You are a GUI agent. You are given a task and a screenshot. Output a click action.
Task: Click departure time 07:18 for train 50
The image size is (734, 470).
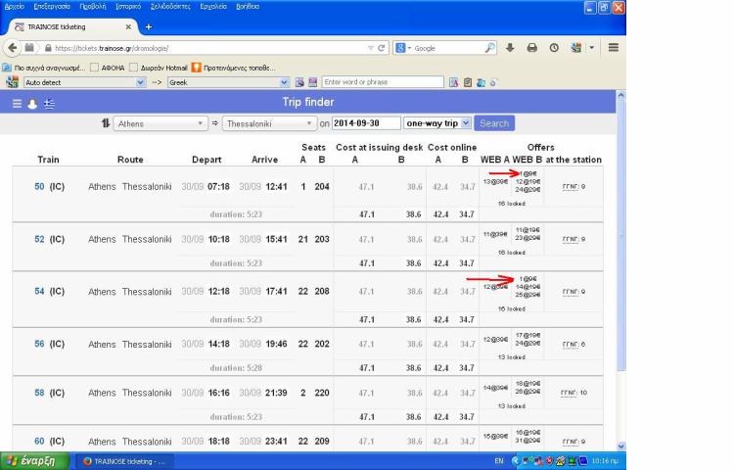(x=218, y=186)
